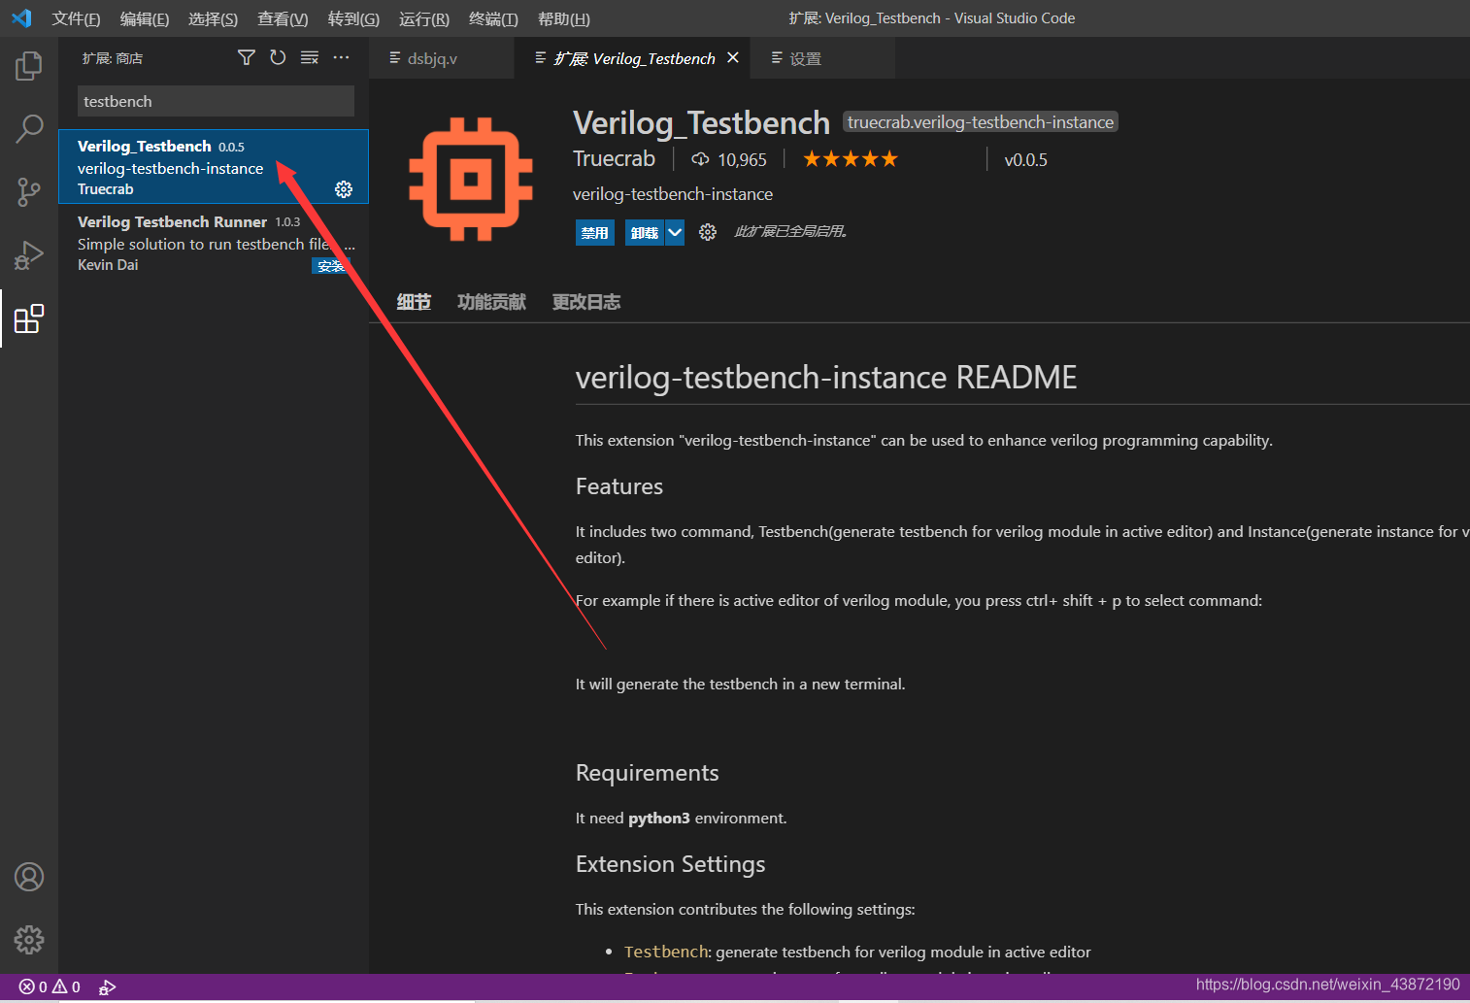The height and width of the screenshot is (1003, 1470).
Task: Open the 帮助(H) menu
Action: coord(564,18)
